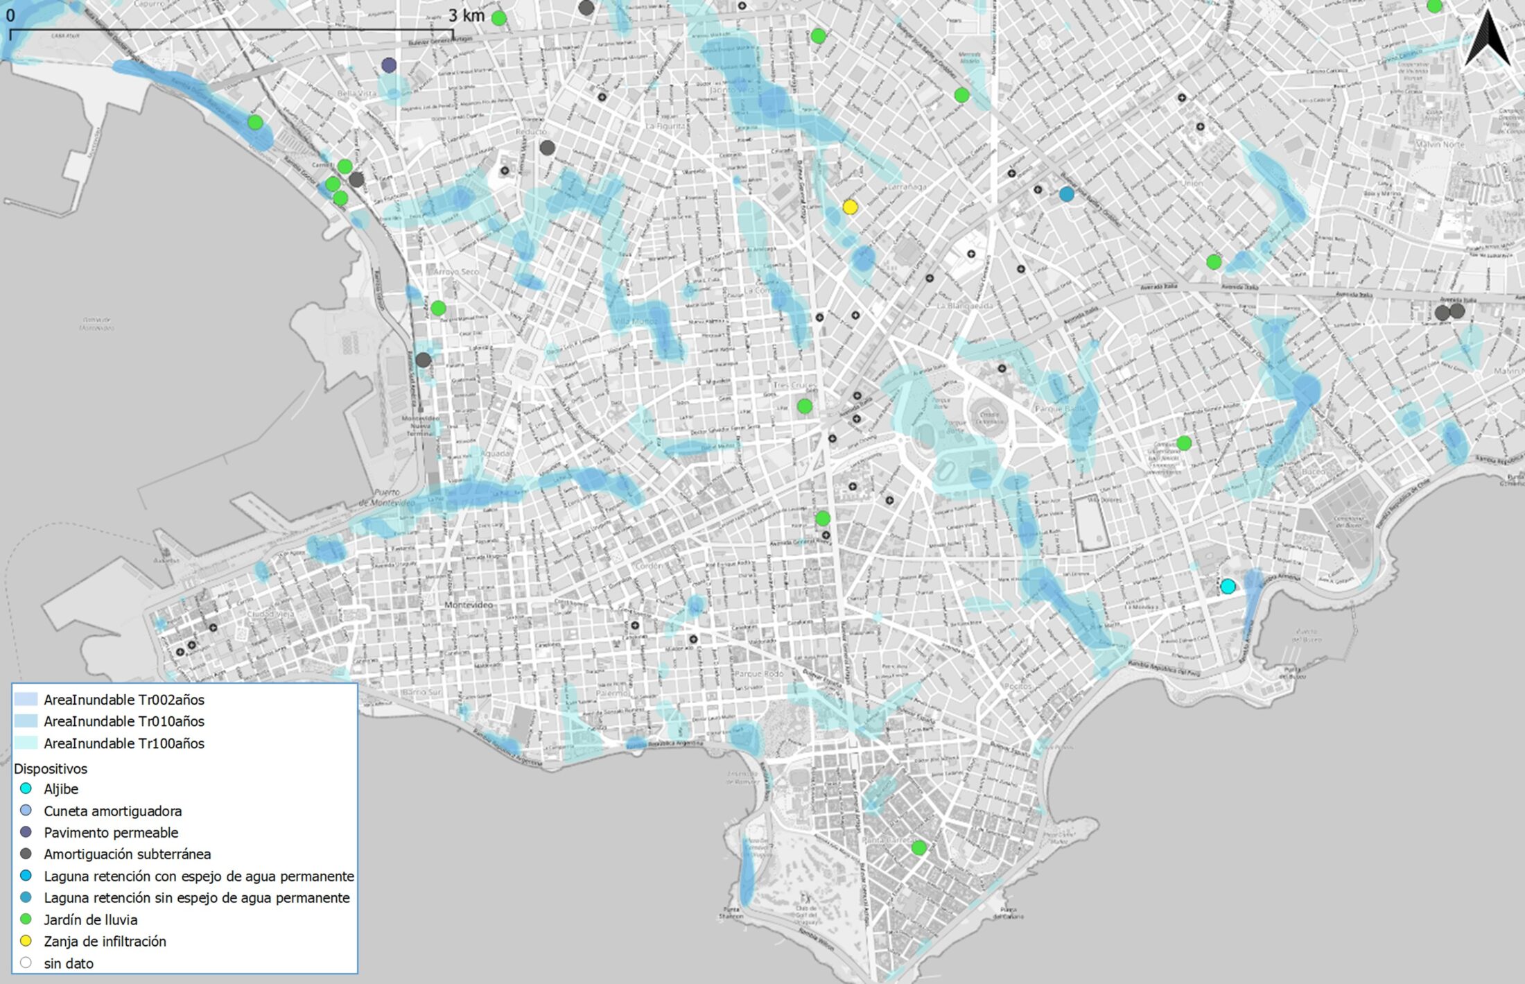The width and height of the screenshot is (1525, 984).
Task: Click the Aljibe cyan symbol in legend
Action: click(x=26, y=788)
